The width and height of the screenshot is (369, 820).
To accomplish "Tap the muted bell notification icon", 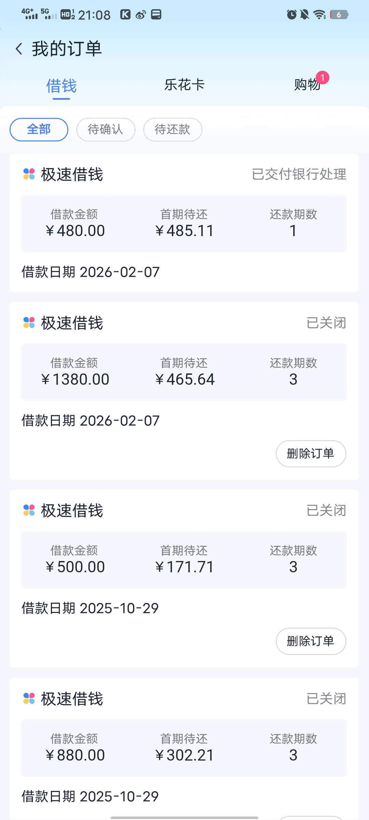I will [304, 15].
